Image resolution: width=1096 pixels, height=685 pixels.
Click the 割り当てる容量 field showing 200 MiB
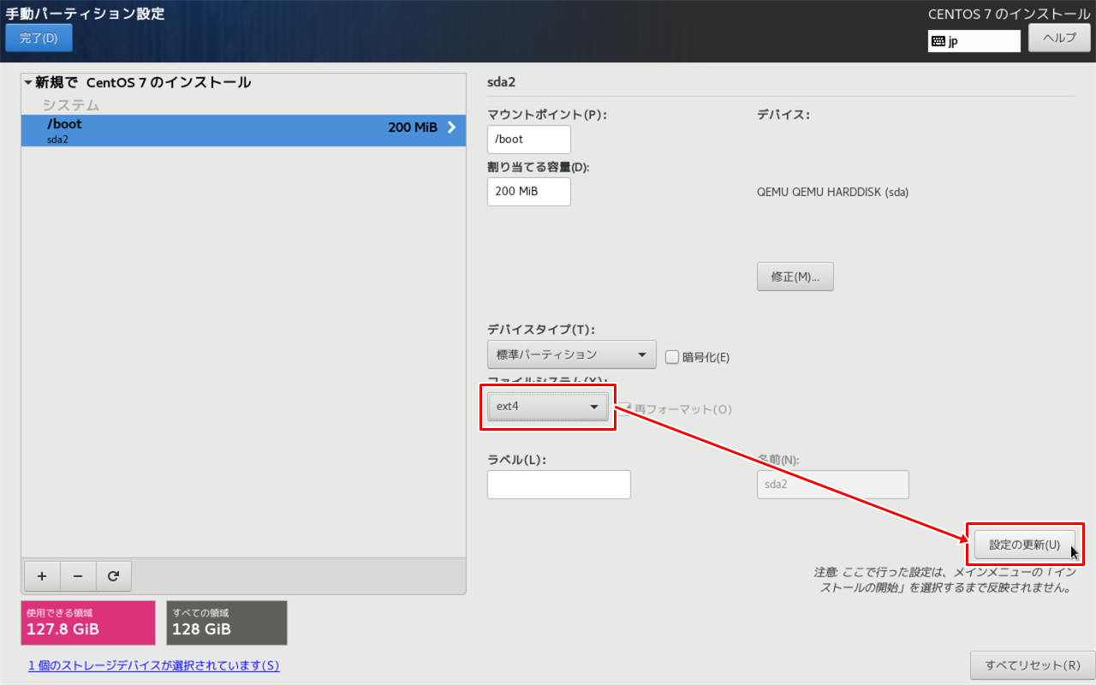(x=528, y=192)
